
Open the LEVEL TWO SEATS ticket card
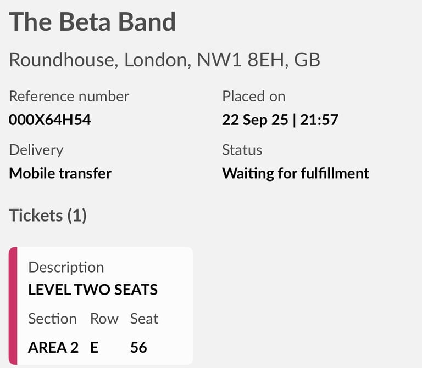(x=104, y=305)
